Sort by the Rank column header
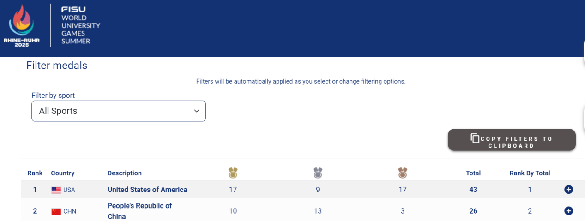Viewport: 585px width, 221px height. [35, 173]
